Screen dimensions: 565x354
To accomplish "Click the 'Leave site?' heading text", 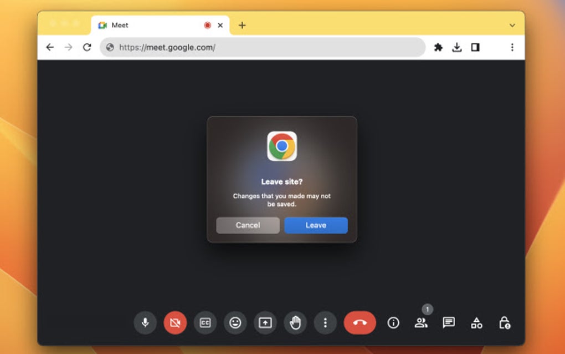I will (x=282, y=182).
